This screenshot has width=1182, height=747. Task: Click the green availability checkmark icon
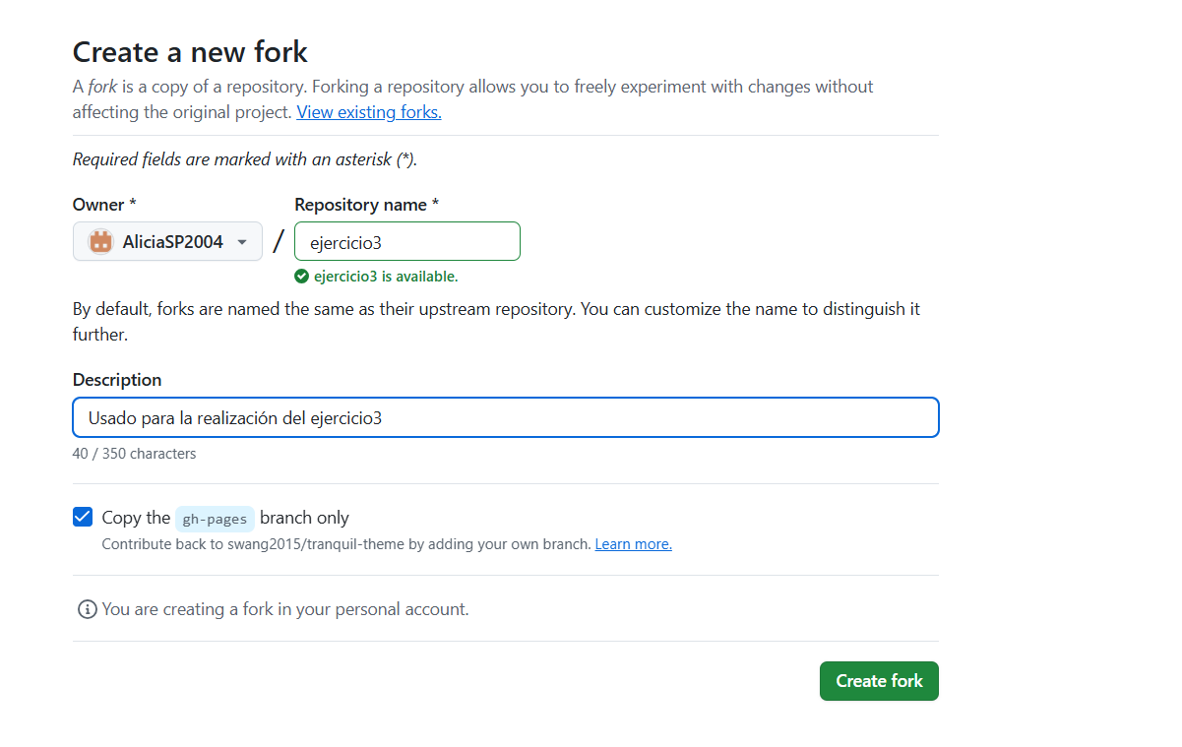click(302, 277)
